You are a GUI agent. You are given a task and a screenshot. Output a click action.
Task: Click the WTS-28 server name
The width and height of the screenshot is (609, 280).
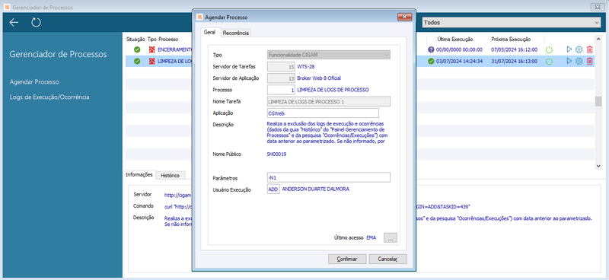[x=306, y=66]
